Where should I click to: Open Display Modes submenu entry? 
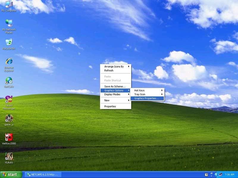pos(116,94)
